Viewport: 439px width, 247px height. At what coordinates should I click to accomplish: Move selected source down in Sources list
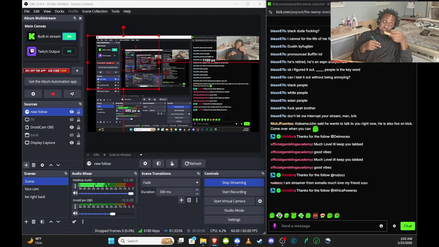click(58, 165)
